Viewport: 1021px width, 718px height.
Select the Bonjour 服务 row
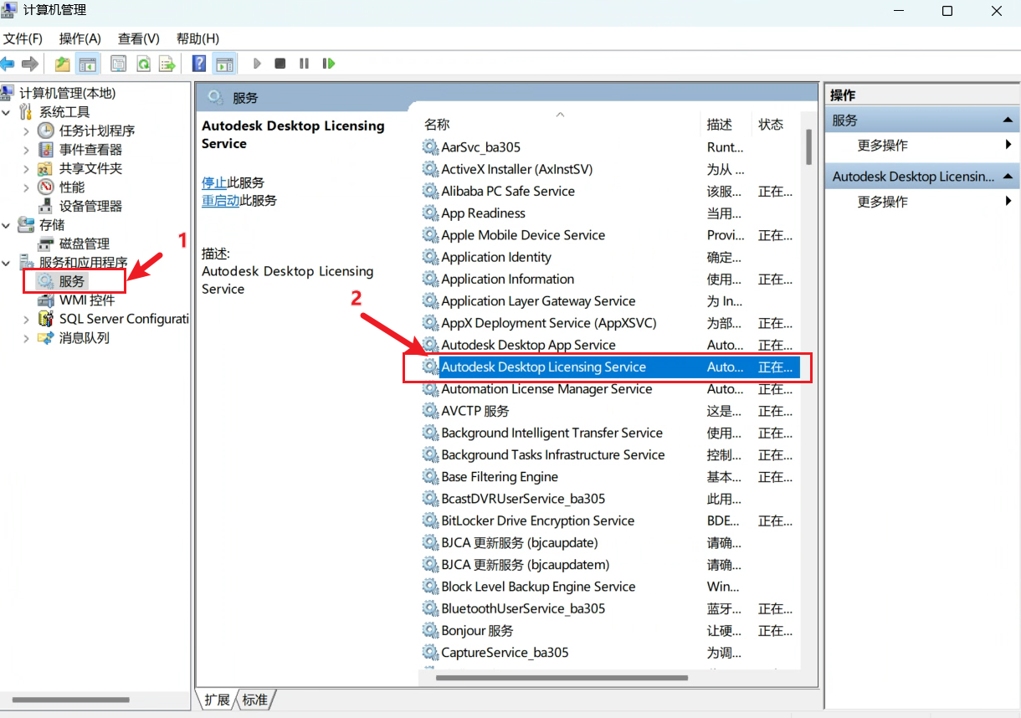pyautogui.click(x=610, y=630)
